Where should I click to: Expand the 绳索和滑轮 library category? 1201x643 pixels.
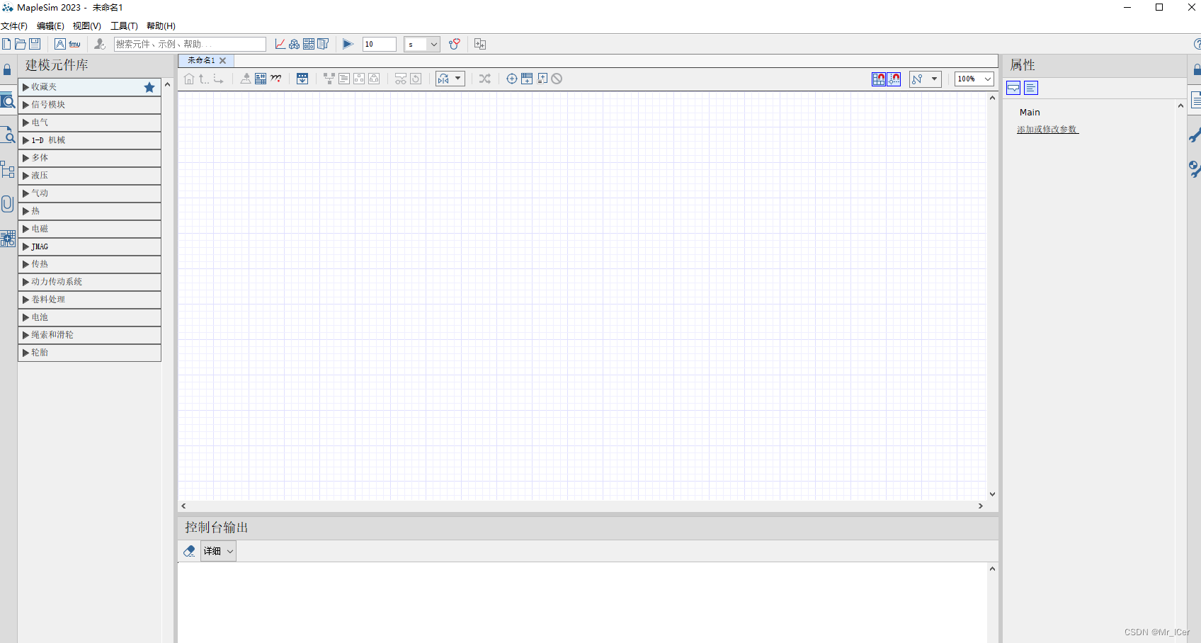coord(89,335)
